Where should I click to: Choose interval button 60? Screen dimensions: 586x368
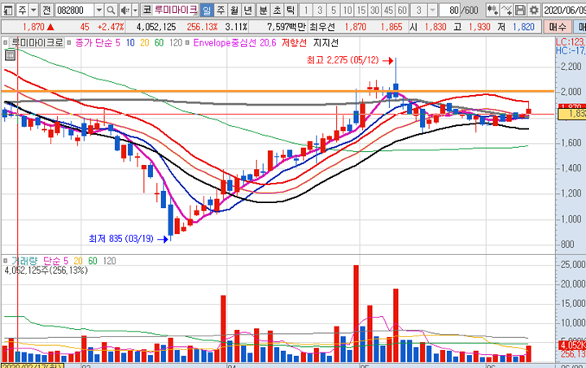point(402,10)
